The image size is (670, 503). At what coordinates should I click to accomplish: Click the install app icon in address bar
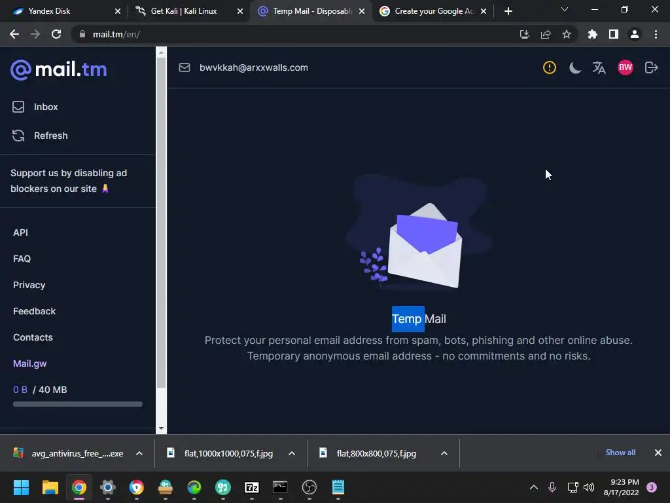(x=524, y=34)
